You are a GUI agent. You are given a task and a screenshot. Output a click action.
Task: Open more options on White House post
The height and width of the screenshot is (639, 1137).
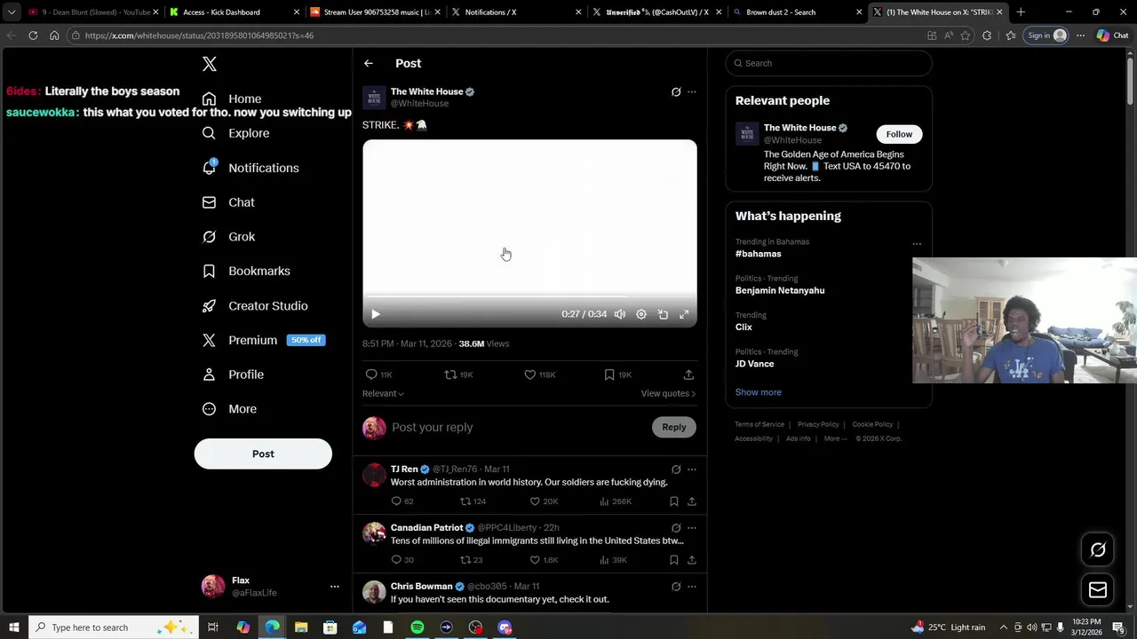click(692, 91)
